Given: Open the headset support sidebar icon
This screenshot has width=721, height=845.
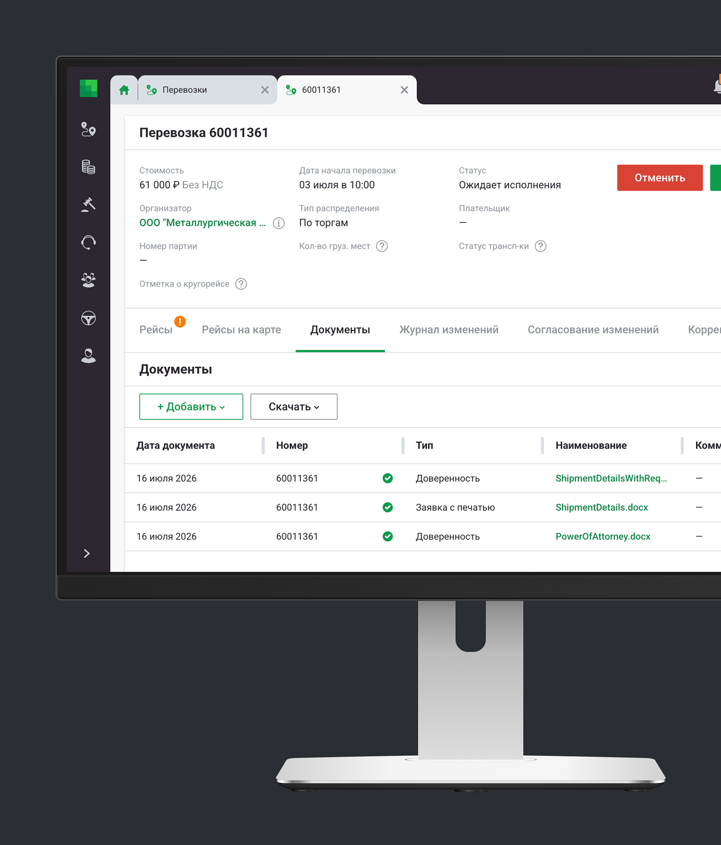Looking at the screenshot, I should pyautogui.click(x=89, y=242).
